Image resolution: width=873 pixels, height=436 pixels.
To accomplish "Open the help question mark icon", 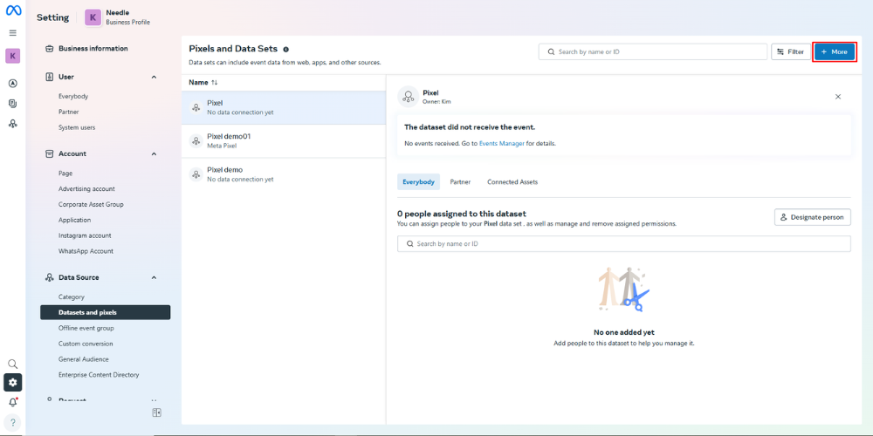I will point(12,422).
